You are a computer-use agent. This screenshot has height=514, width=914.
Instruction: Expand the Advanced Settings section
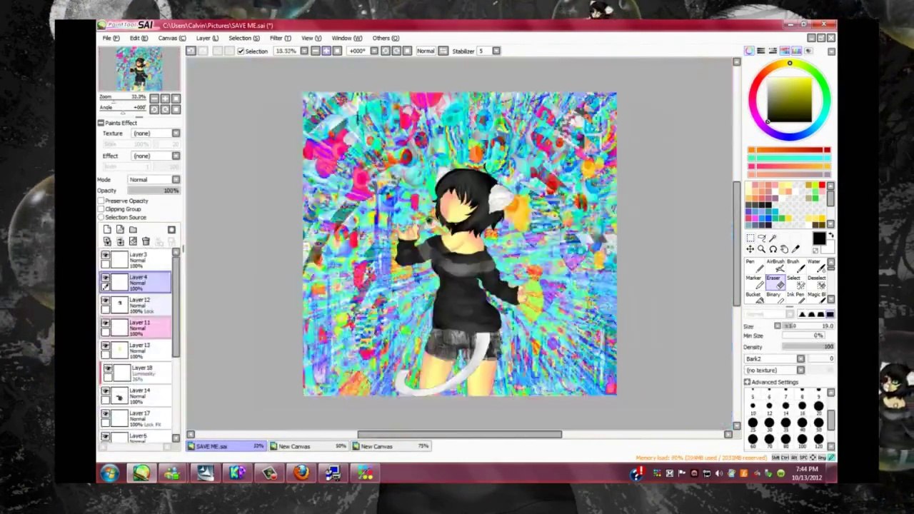[747, 382]
